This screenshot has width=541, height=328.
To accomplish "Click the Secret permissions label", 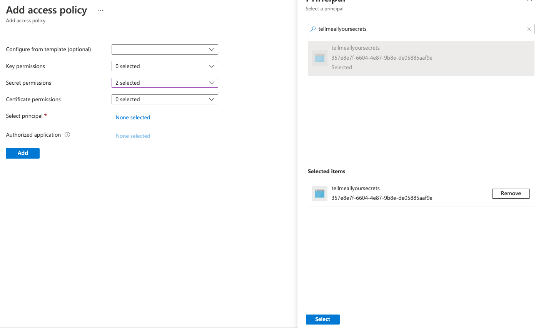I will (x=28, y=83).
